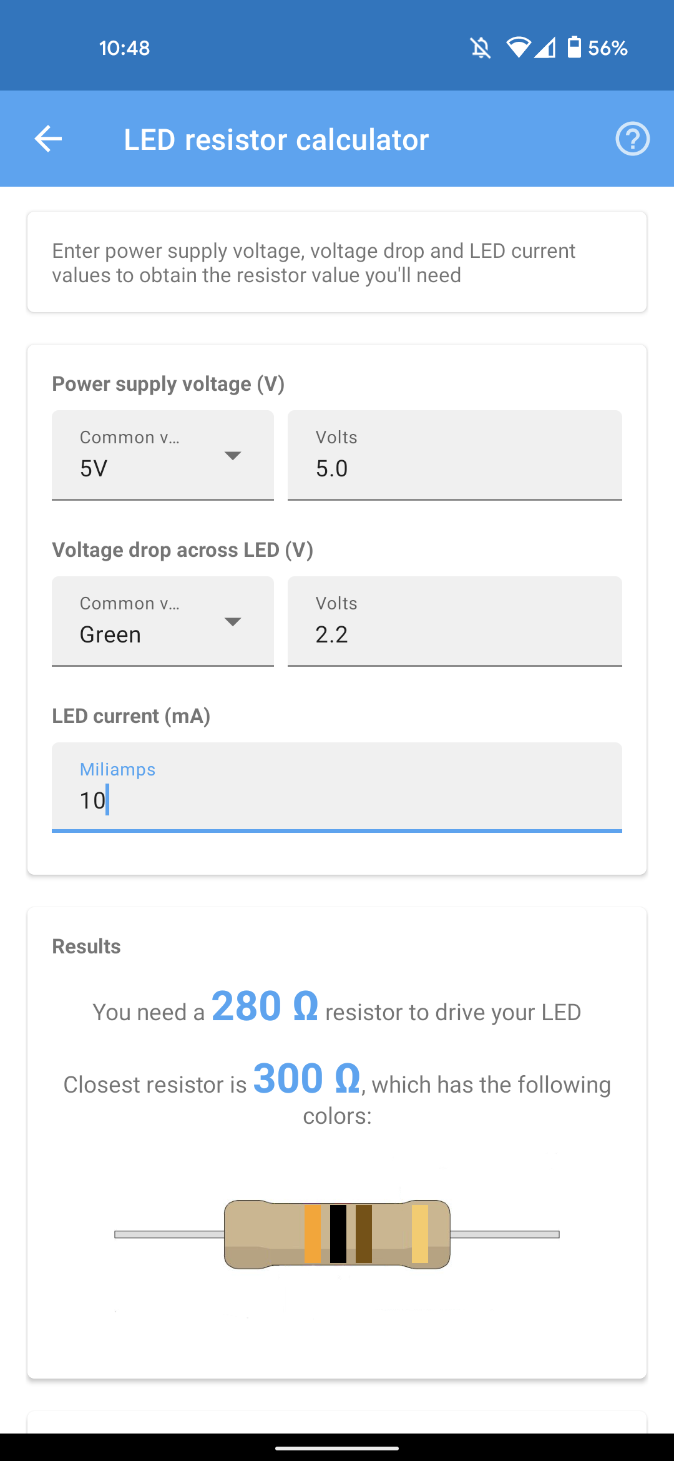The width and height of the screenshot is (674, 1461).
Task: Tap the muted notifications bell icon
Action: click(481, 47)
